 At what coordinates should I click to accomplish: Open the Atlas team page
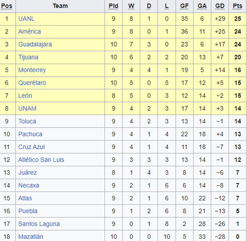click(25, 198)
